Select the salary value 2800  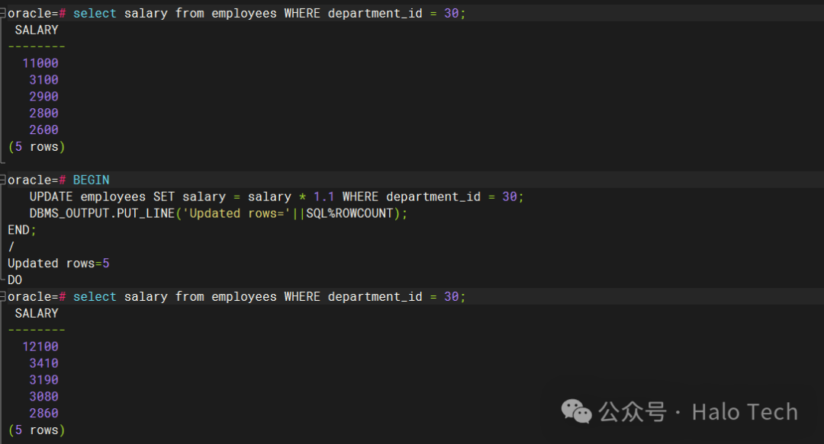pyautogui.click(x=44, y=113)
